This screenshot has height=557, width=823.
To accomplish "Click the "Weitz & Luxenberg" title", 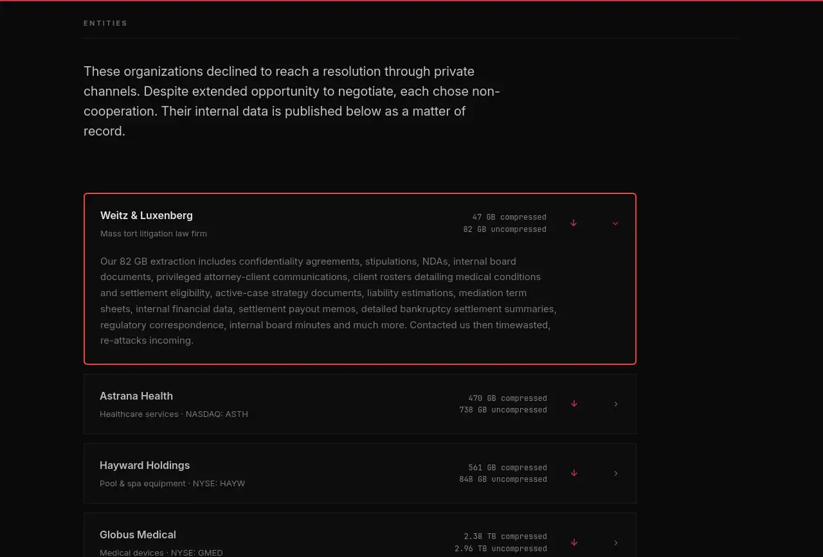I will coord(147,216).
